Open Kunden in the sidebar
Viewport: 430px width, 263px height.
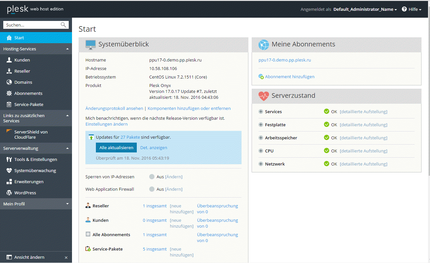click(x=36, y=60)
